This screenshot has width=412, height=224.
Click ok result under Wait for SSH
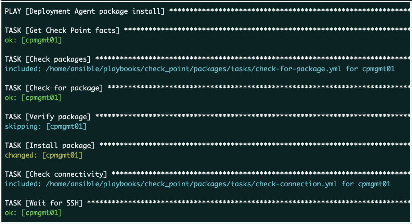33,213
